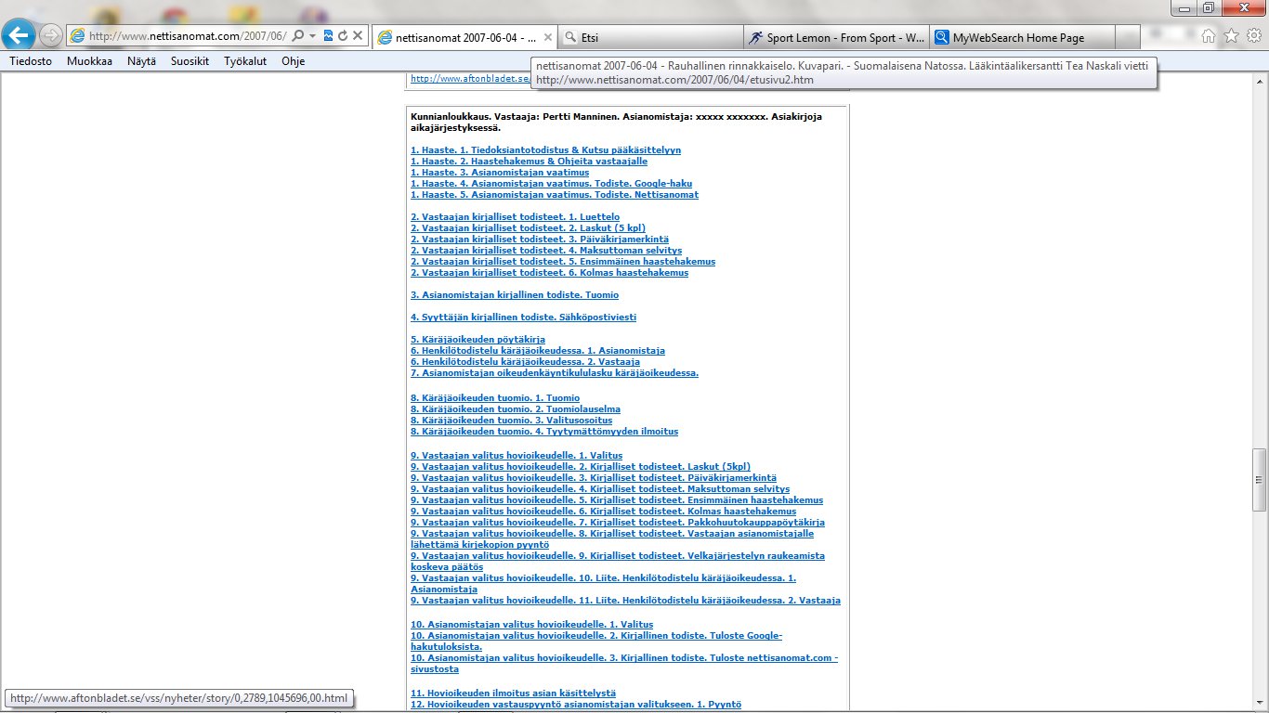
Task: Open the Home page icon
Action: 1209,36
